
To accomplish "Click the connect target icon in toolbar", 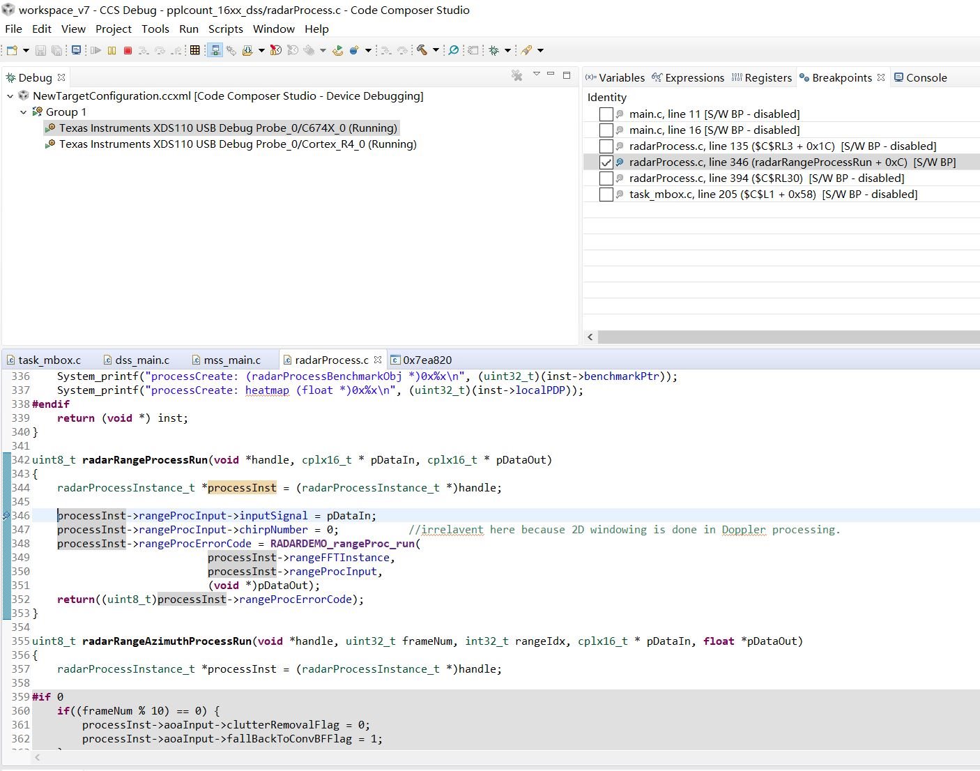I will pos(215,50).
